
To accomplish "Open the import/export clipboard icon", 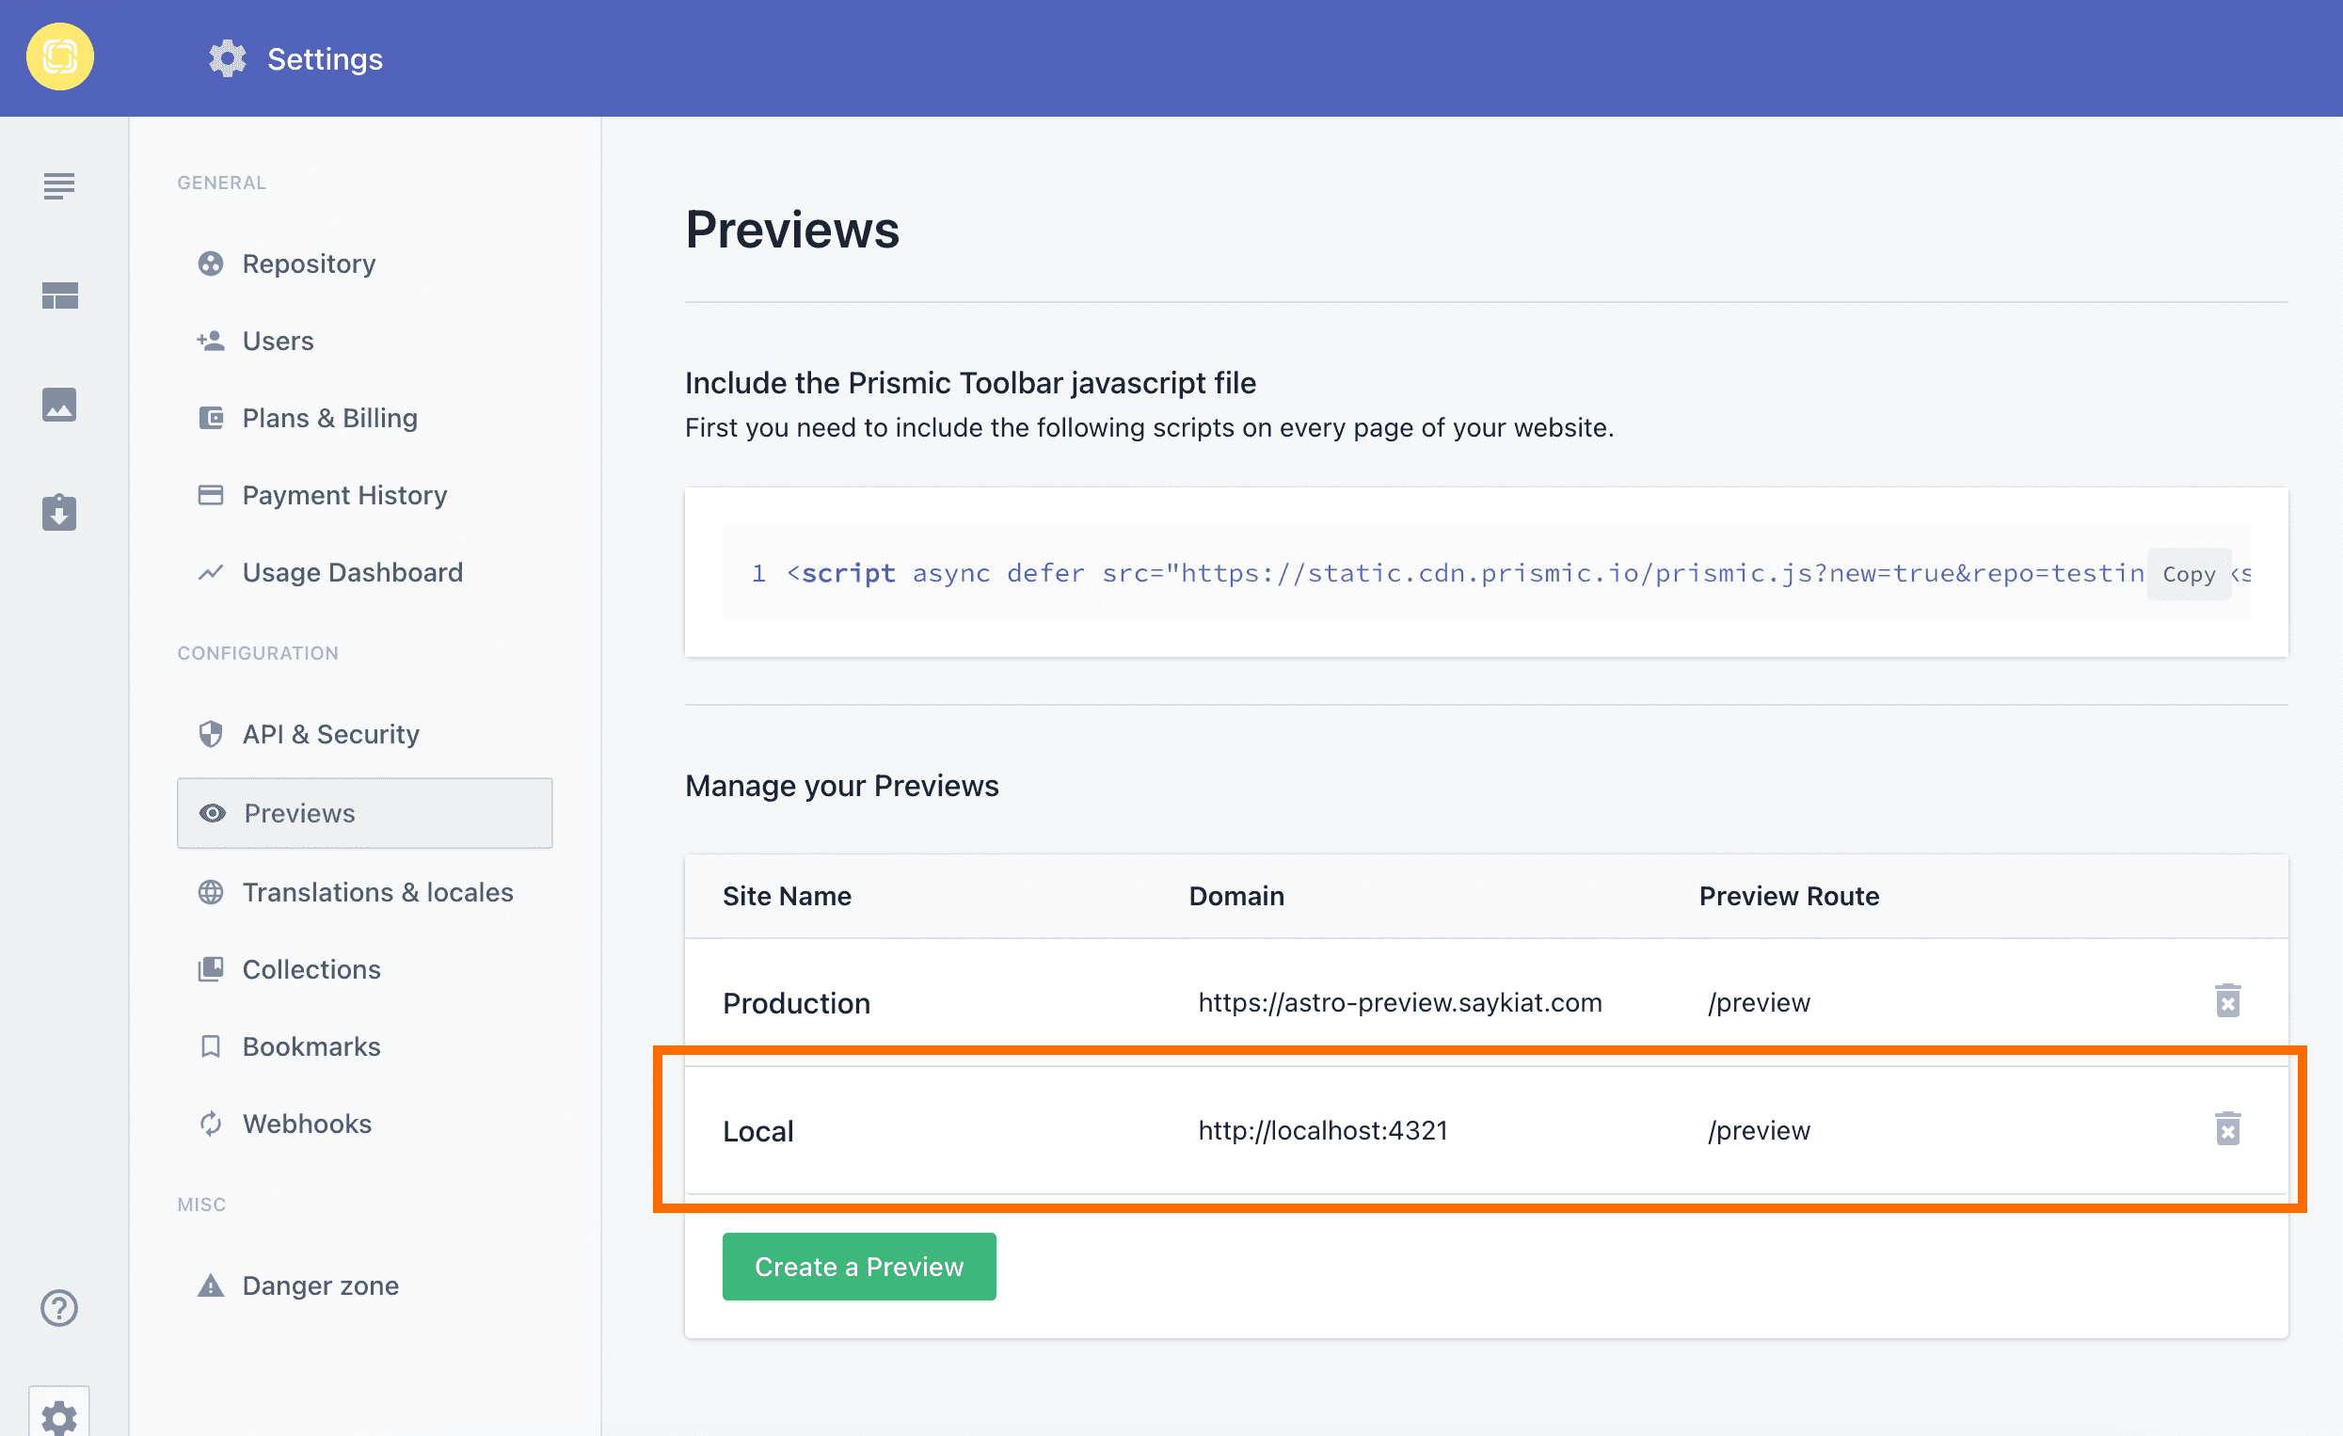I will click(x=59, y=513).
